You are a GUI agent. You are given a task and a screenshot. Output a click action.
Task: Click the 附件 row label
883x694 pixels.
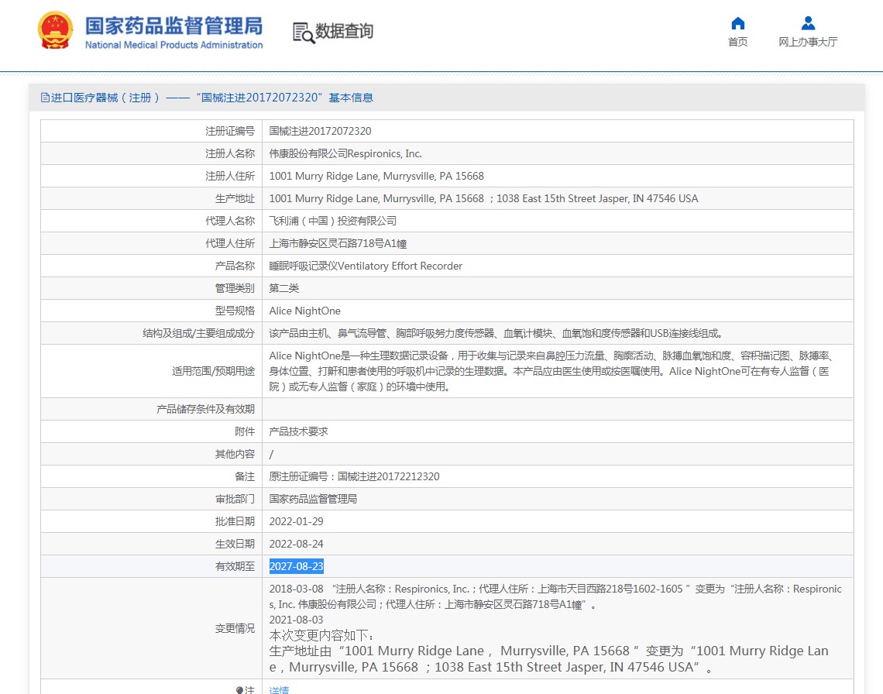(x=245, y=431)
